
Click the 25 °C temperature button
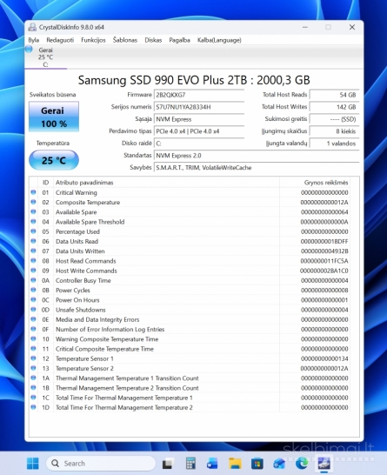(x=54, y=160)
